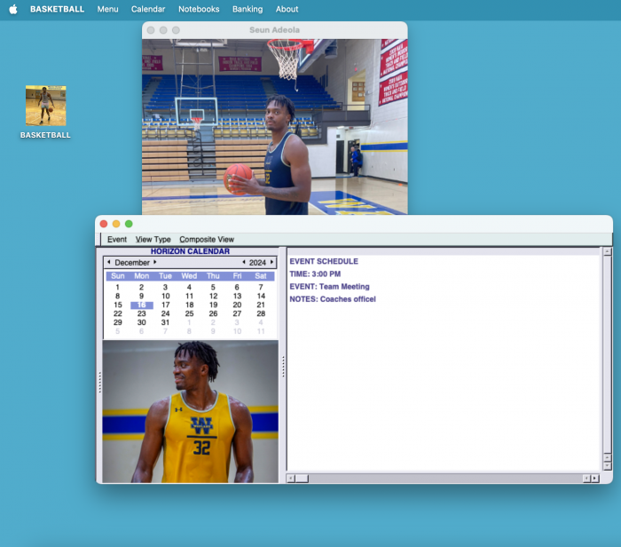621x547 pixels.
Task: Decrease year with arrow before 2024
Action: [x=244, y=263]
